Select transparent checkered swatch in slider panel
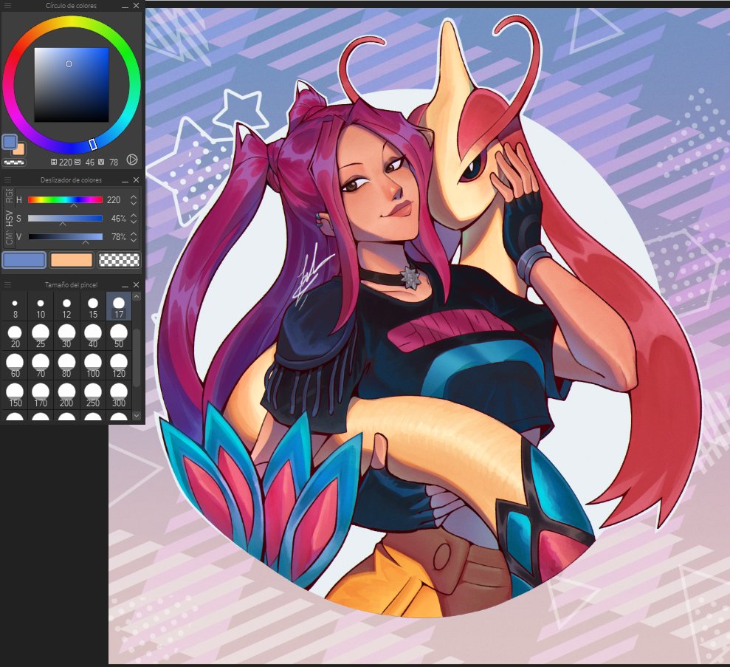 (119, 260)
